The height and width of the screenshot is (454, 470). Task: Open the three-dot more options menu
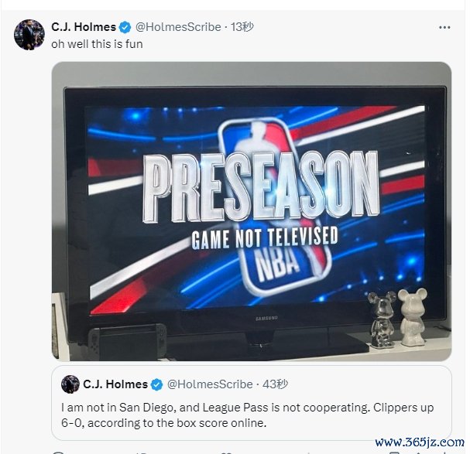pyautogui.click(x=444, y=27)
